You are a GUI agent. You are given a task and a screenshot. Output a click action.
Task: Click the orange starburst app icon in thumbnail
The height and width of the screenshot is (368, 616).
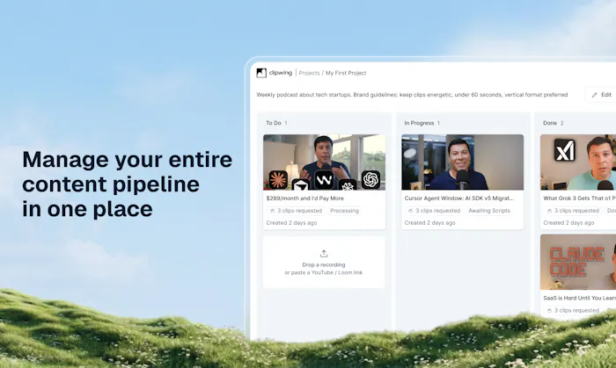pyautogui.click(x=278, y=179)
